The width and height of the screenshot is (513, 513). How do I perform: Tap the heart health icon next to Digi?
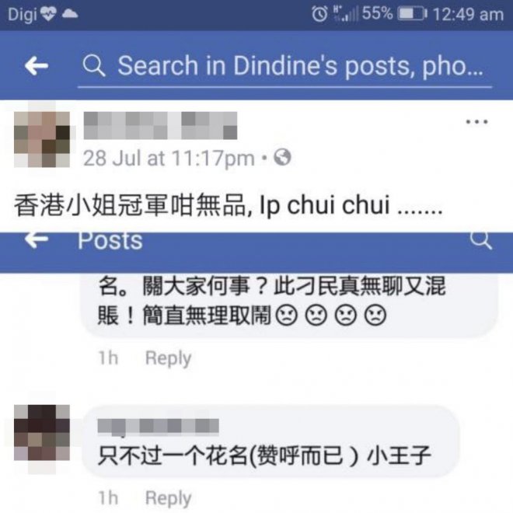point(48,14)
